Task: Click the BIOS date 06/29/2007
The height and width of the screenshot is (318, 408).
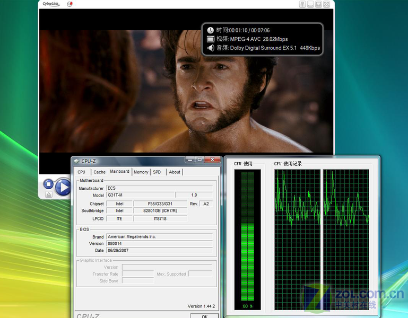Action: (x=160, y=250)
